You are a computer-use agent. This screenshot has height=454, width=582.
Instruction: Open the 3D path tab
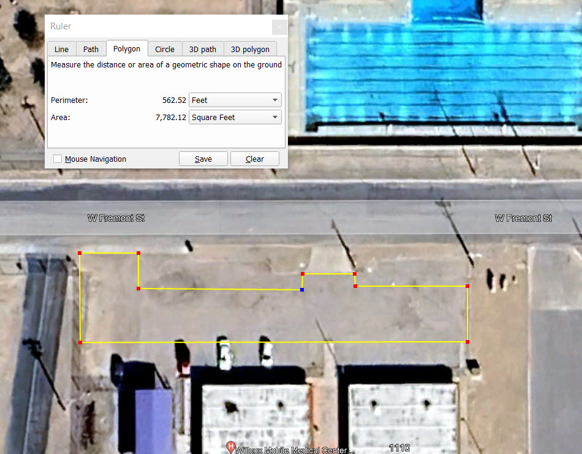point(203,50)
